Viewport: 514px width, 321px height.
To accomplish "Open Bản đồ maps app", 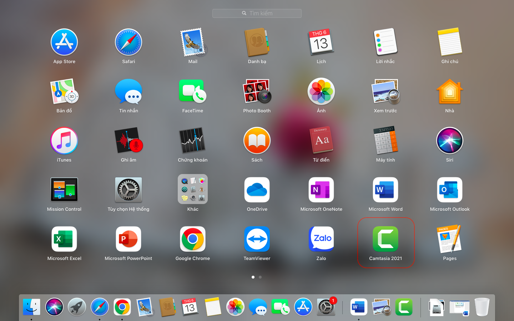I will point(64,91).
